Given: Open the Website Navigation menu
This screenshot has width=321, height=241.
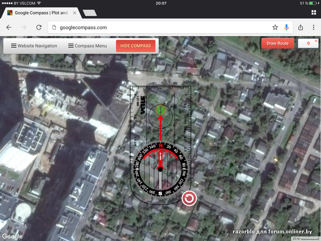Looking at the screenshot, I should [34, 46].
